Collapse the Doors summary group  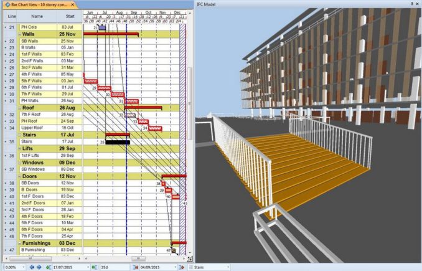[19, 176]
